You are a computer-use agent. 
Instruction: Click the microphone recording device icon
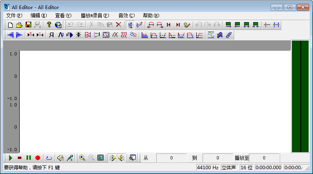point(70,158)
